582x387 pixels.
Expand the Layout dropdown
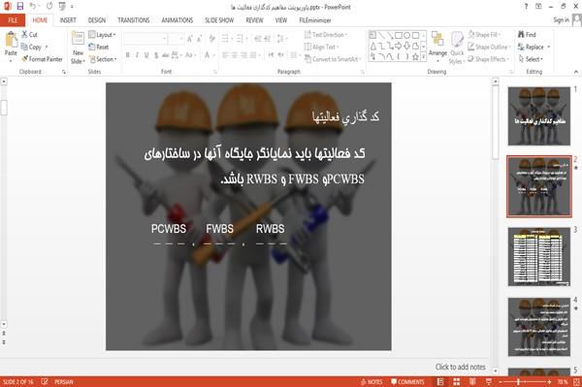click(102, 35)
